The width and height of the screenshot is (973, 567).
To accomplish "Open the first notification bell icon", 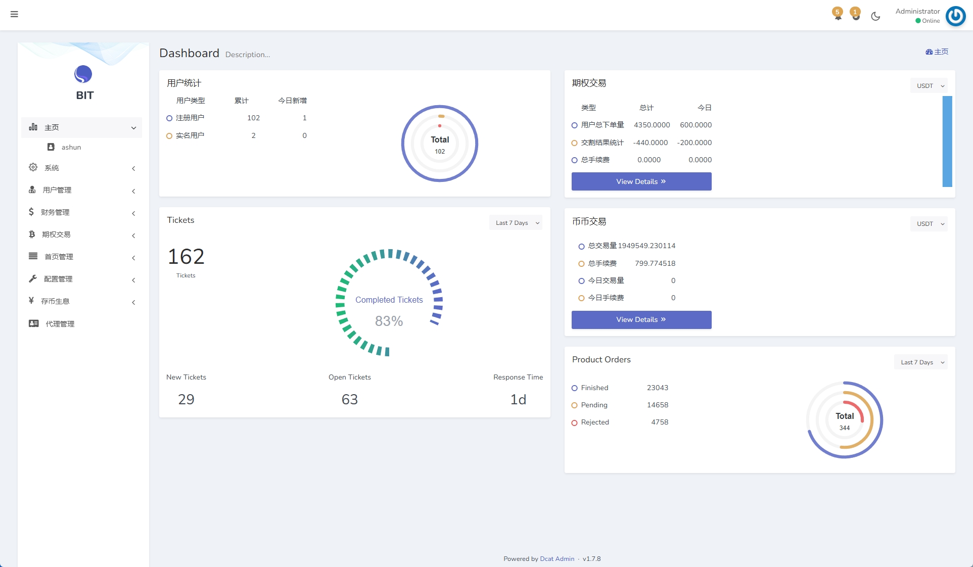I will tap(838, 15).
